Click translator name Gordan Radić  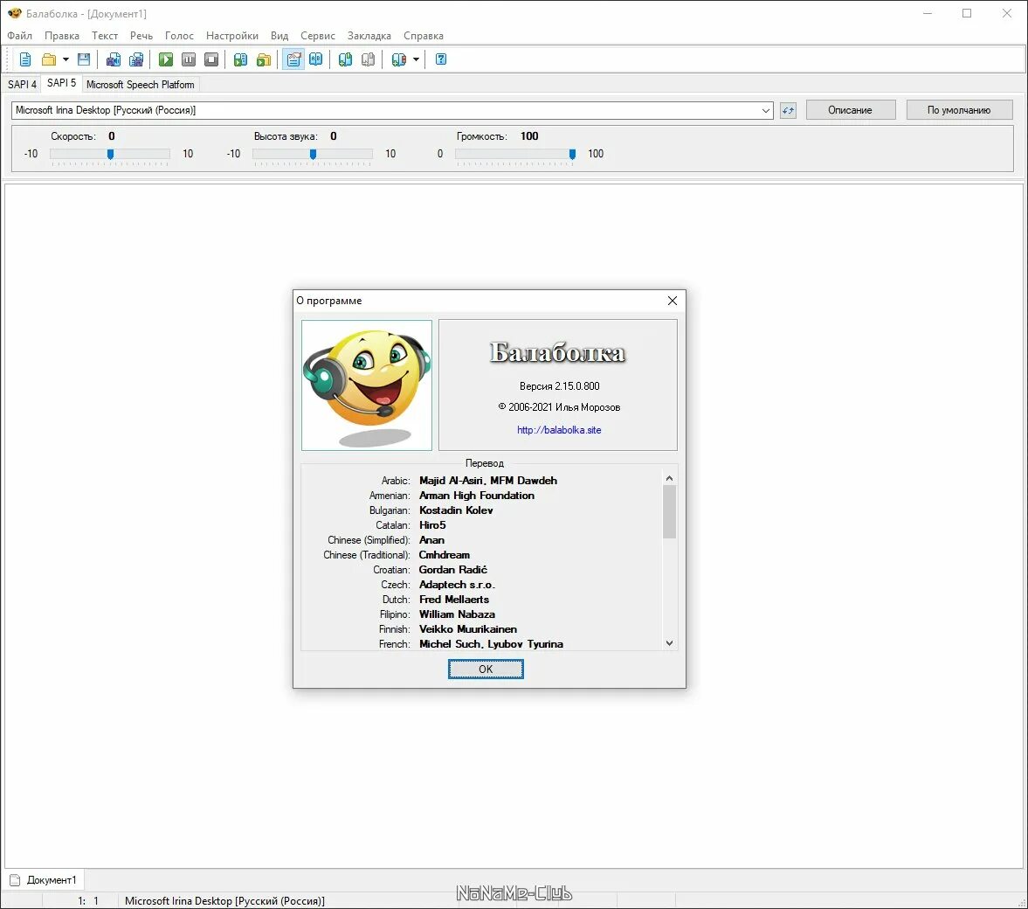click(453, 570)
